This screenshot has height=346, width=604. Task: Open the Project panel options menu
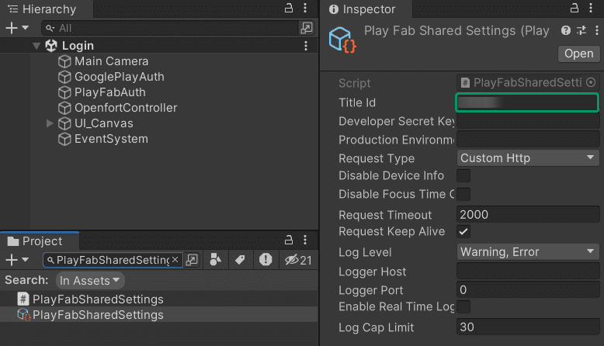pyautogui.click(x=305, y=240)
